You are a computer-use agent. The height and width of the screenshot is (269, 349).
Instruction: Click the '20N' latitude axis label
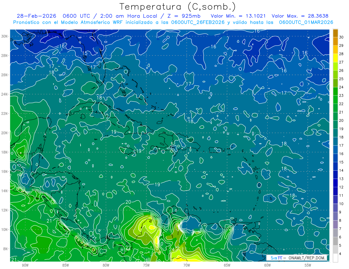tap(4, 133)
